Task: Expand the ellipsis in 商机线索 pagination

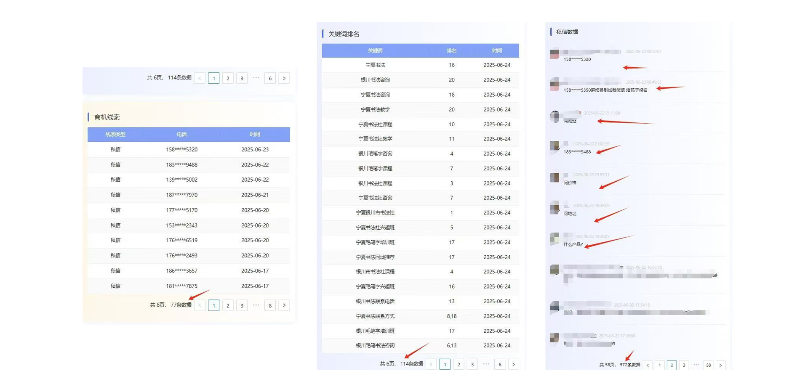Action: pos(256,305)
